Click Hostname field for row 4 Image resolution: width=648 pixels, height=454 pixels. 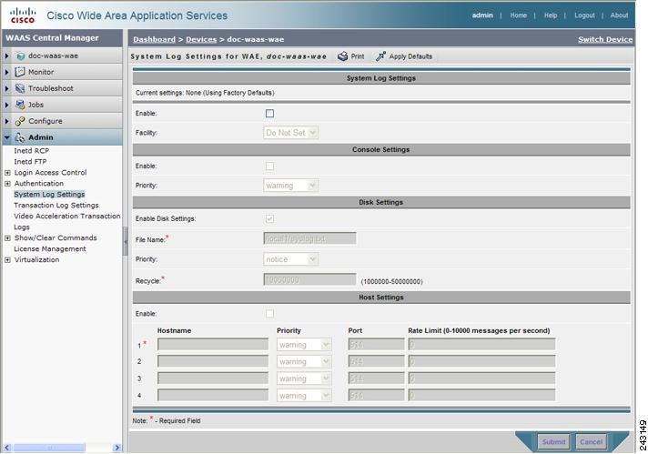tap(213, 395)
